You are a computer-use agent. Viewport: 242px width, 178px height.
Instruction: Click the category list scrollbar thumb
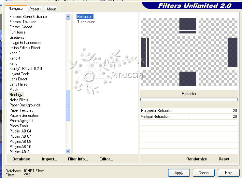click(x=68, y=105)
